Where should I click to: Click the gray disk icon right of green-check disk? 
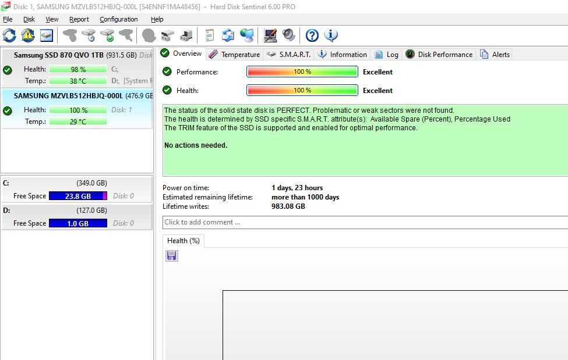pos(126,35)
